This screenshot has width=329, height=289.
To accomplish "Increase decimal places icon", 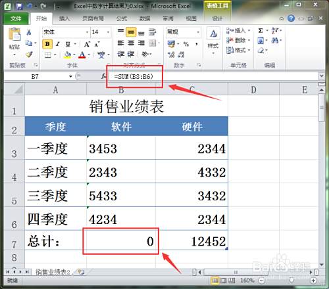I will (x=171, y=55).
